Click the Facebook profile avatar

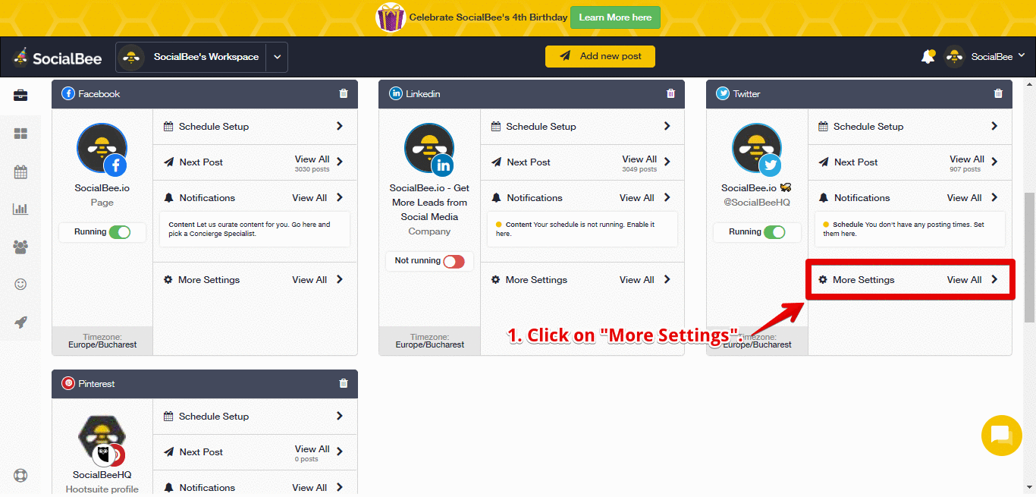102,149
